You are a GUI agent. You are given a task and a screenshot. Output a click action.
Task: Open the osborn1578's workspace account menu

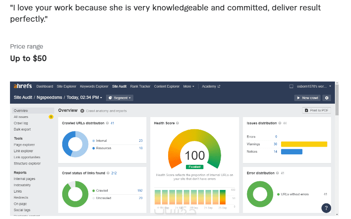point(314,86)
